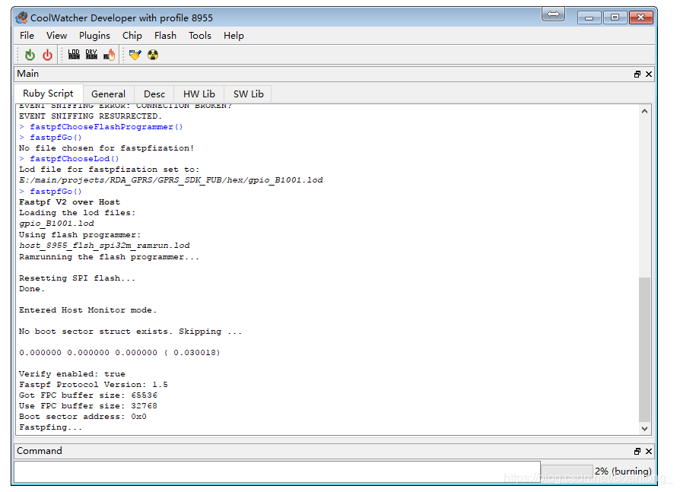680x492 pixels.
Task: Click the scrollbar up arrow in the script output
Action: point(644,112)
